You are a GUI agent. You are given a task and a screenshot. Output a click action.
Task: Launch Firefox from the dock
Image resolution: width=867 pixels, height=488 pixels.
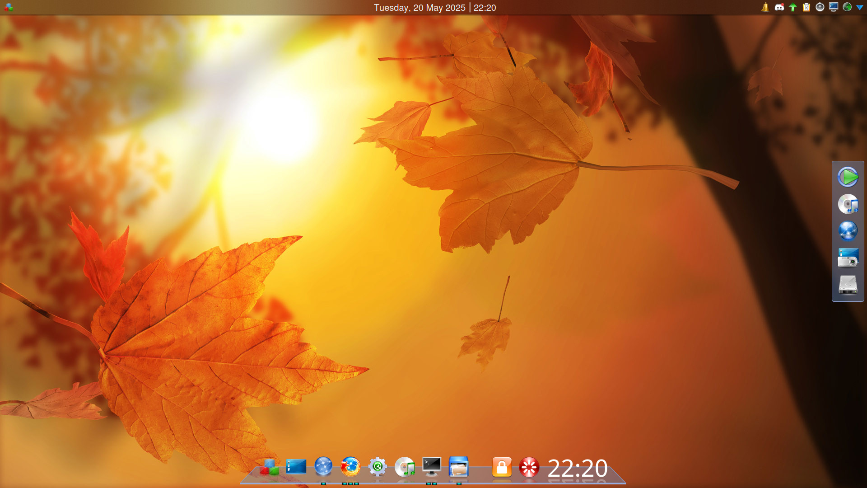[x=350, y=467]
